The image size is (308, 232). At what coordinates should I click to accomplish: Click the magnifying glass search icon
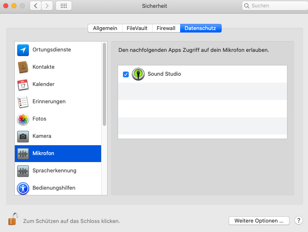pos(246,6)
